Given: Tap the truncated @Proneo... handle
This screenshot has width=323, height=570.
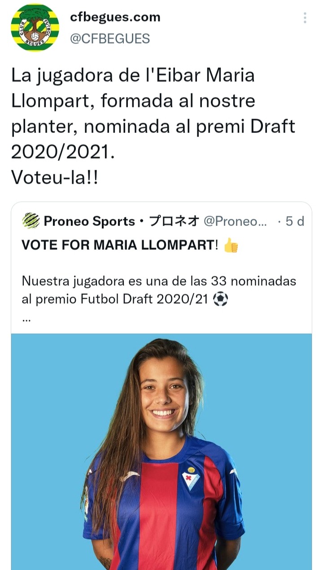Looking at the screenshot, I should click(235, 221).
